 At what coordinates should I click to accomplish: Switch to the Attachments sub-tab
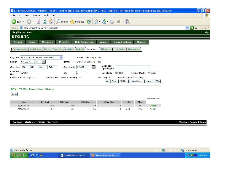click(x=134, y=49)
